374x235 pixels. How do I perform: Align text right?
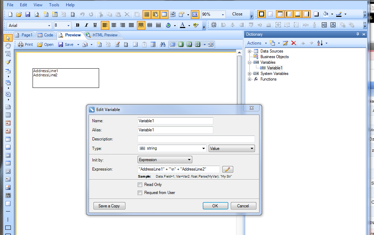123,25
